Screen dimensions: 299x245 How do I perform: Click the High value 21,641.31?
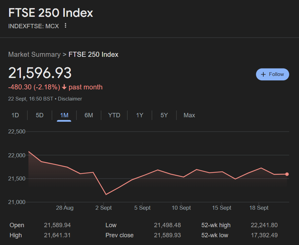(57, 235)
